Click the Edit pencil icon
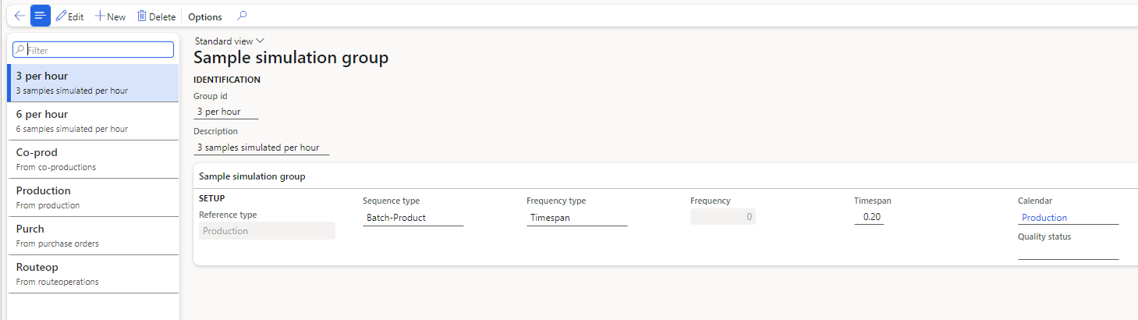Image resolution: width=1138 pixels, height=320 pixels. tap(62, 16)
